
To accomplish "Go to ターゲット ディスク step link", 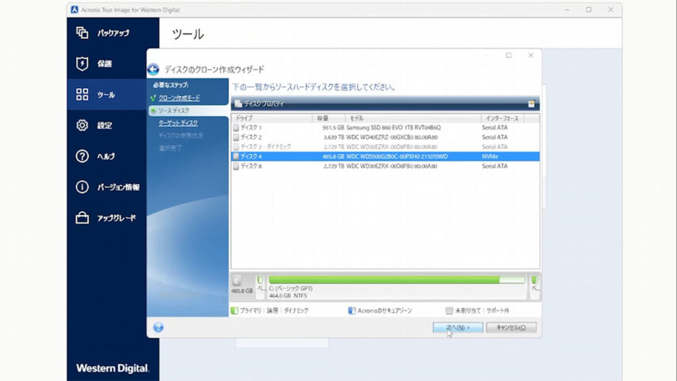I will tap(178, 123).
